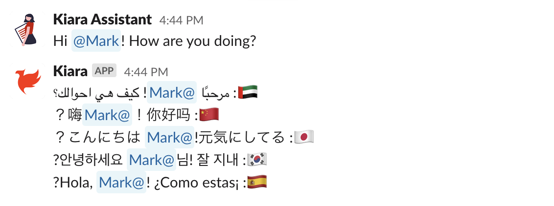Click the UAE flag emoji
The image size is (554, 206).
click(248, 93)
